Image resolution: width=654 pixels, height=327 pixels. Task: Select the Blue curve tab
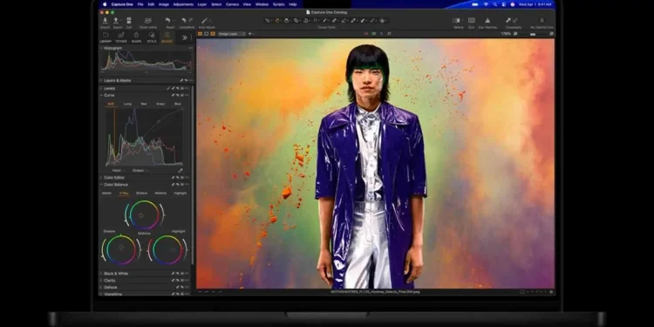click(x=178, y=104)
